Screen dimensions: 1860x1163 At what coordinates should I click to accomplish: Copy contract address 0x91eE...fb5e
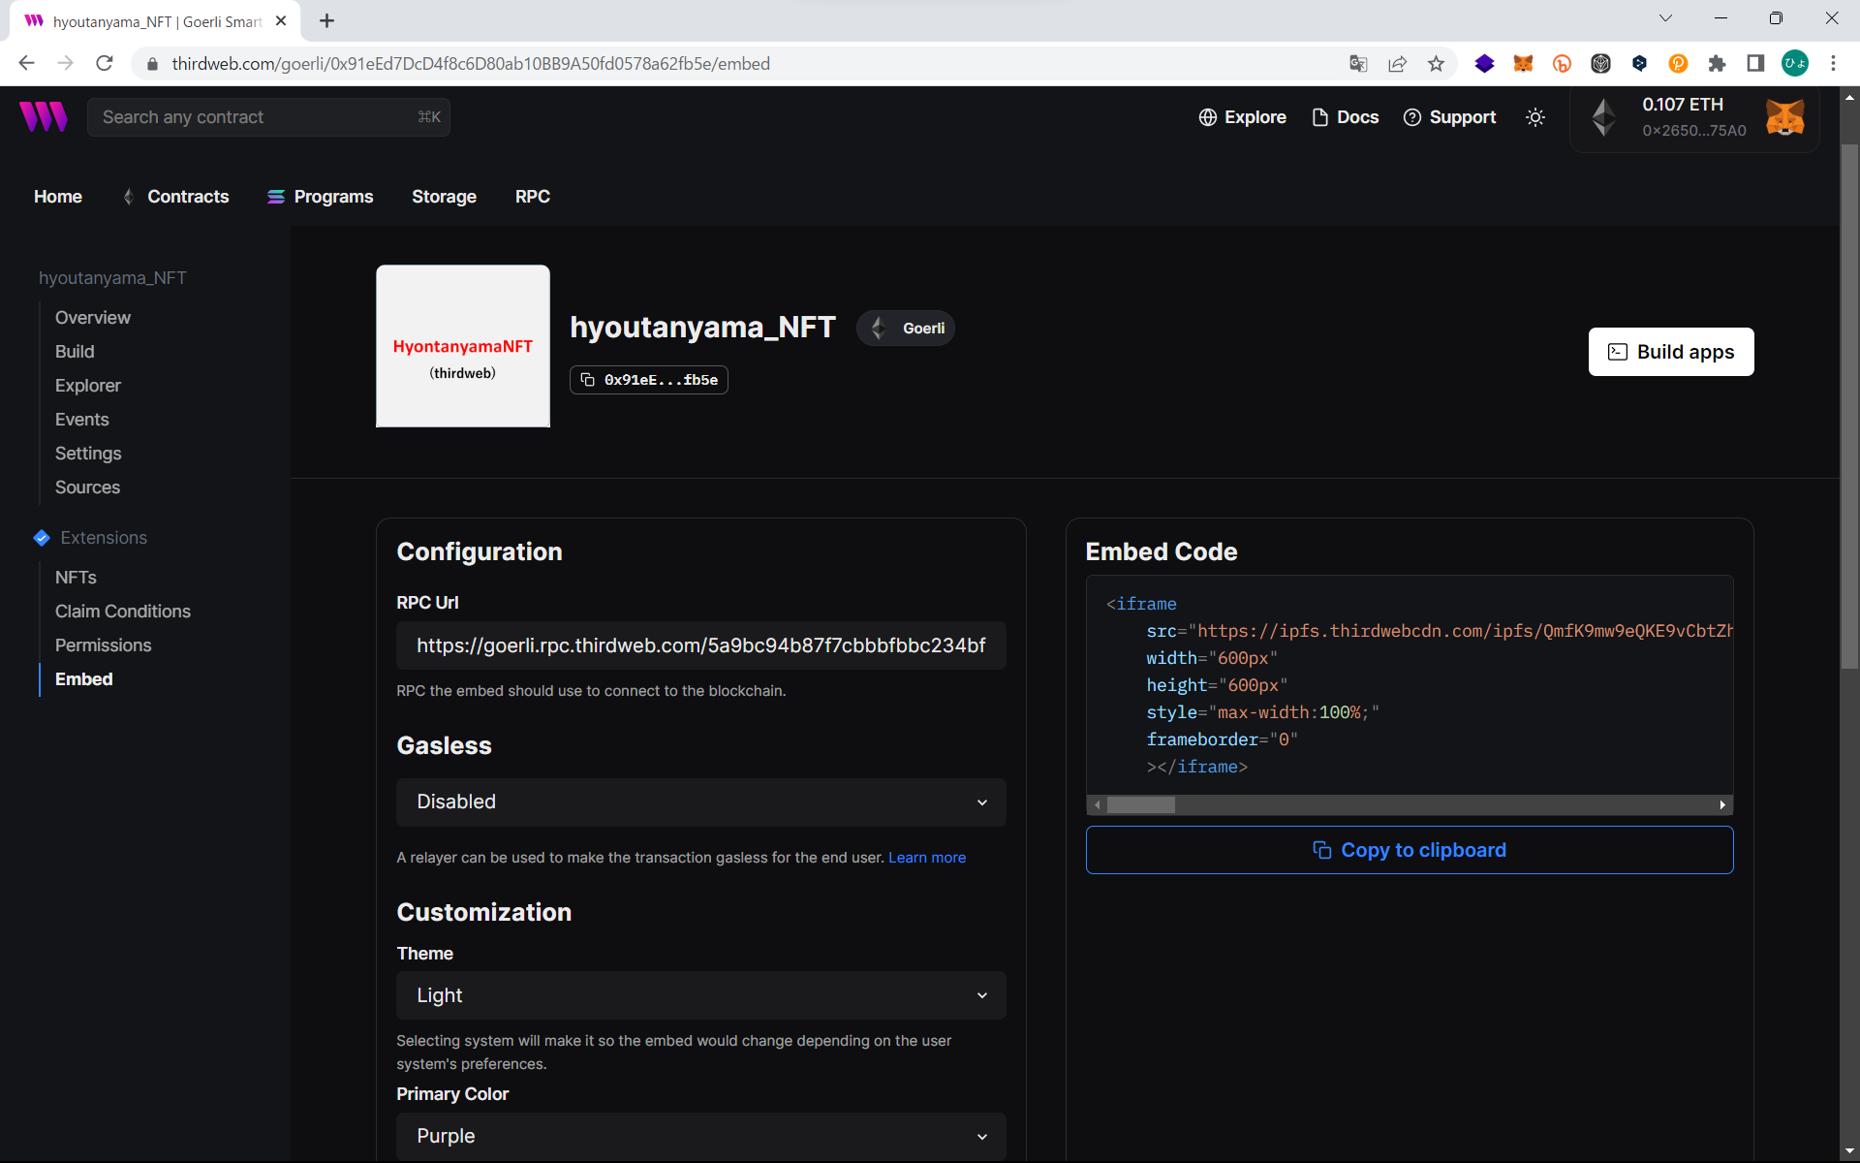pos(649,380)
